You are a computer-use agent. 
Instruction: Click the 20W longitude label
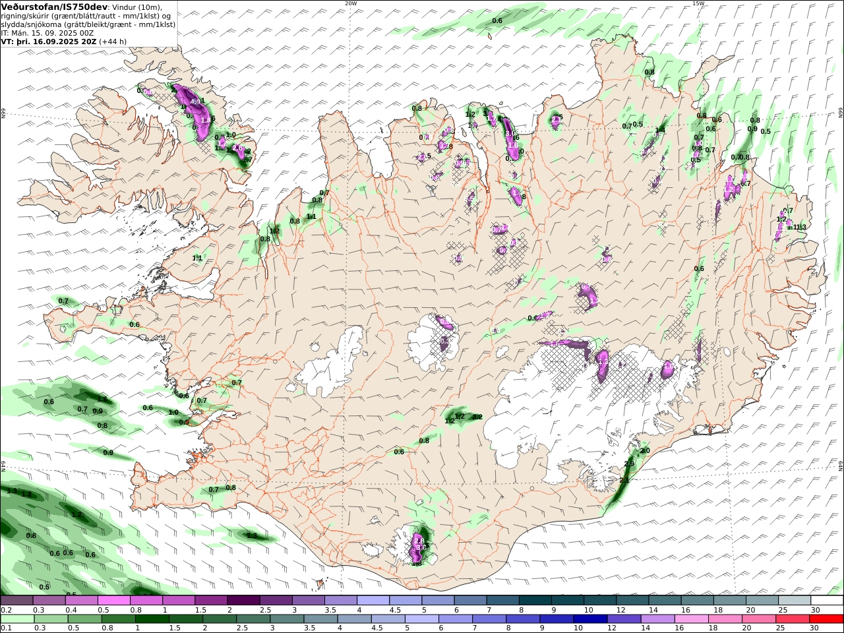point(351,3)
